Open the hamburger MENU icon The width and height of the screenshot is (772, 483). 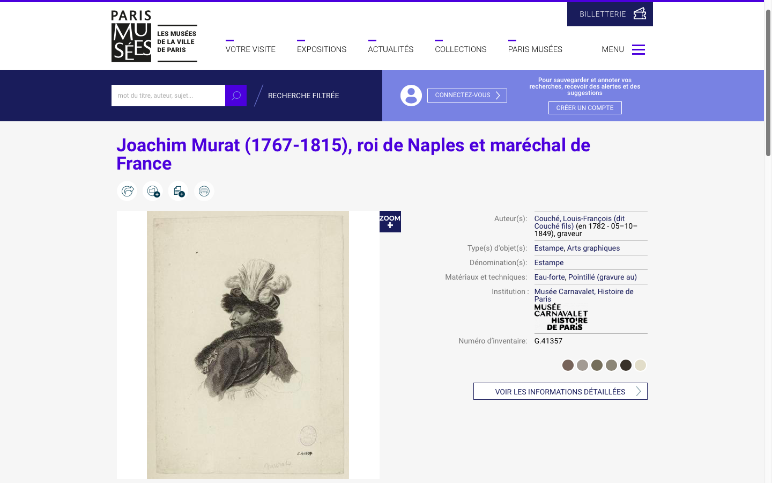[638, 49]
